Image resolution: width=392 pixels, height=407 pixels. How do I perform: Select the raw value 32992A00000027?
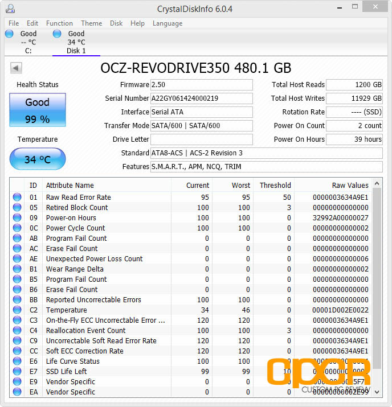(x=340, y=218)
